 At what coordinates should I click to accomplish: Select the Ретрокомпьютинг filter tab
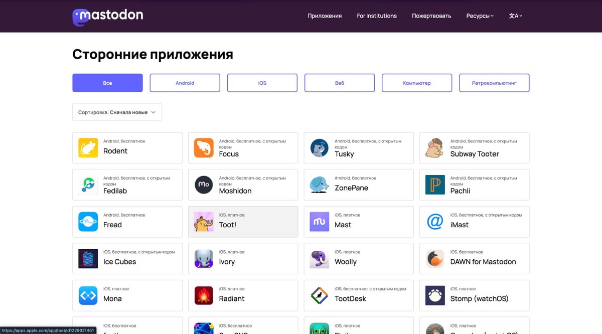point(494,83)
